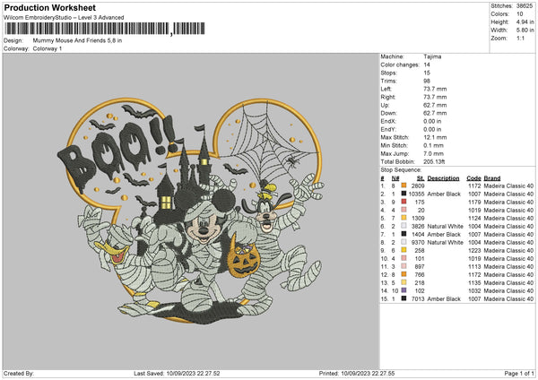Click 'Amber Black' description in row 7
This screenshot has width=538, height=380.
coord(444,234)
